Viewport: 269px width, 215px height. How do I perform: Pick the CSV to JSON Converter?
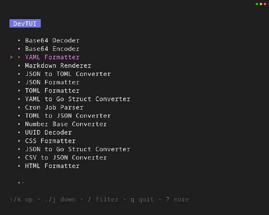click(x=66, y=158)
